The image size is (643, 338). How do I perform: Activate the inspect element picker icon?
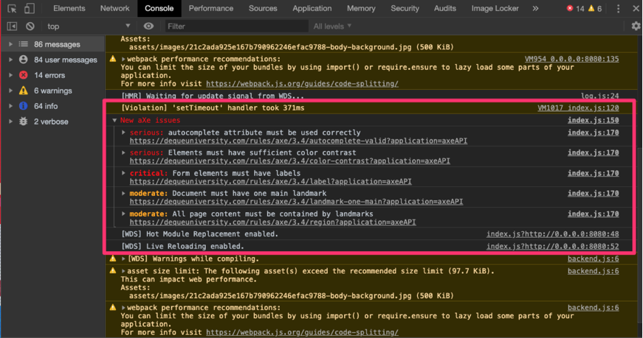12,9
